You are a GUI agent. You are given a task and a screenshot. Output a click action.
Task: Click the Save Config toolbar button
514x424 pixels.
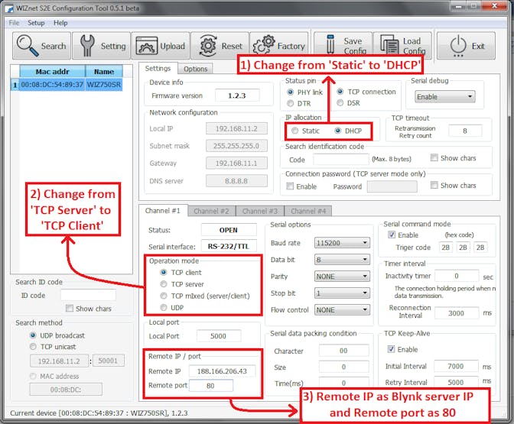pos(343,46)
